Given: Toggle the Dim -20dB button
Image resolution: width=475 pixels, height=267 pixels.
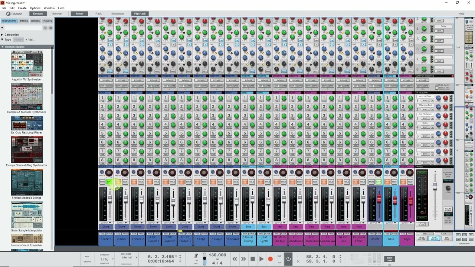Looking at the screenshot, I should click(447, 238).
